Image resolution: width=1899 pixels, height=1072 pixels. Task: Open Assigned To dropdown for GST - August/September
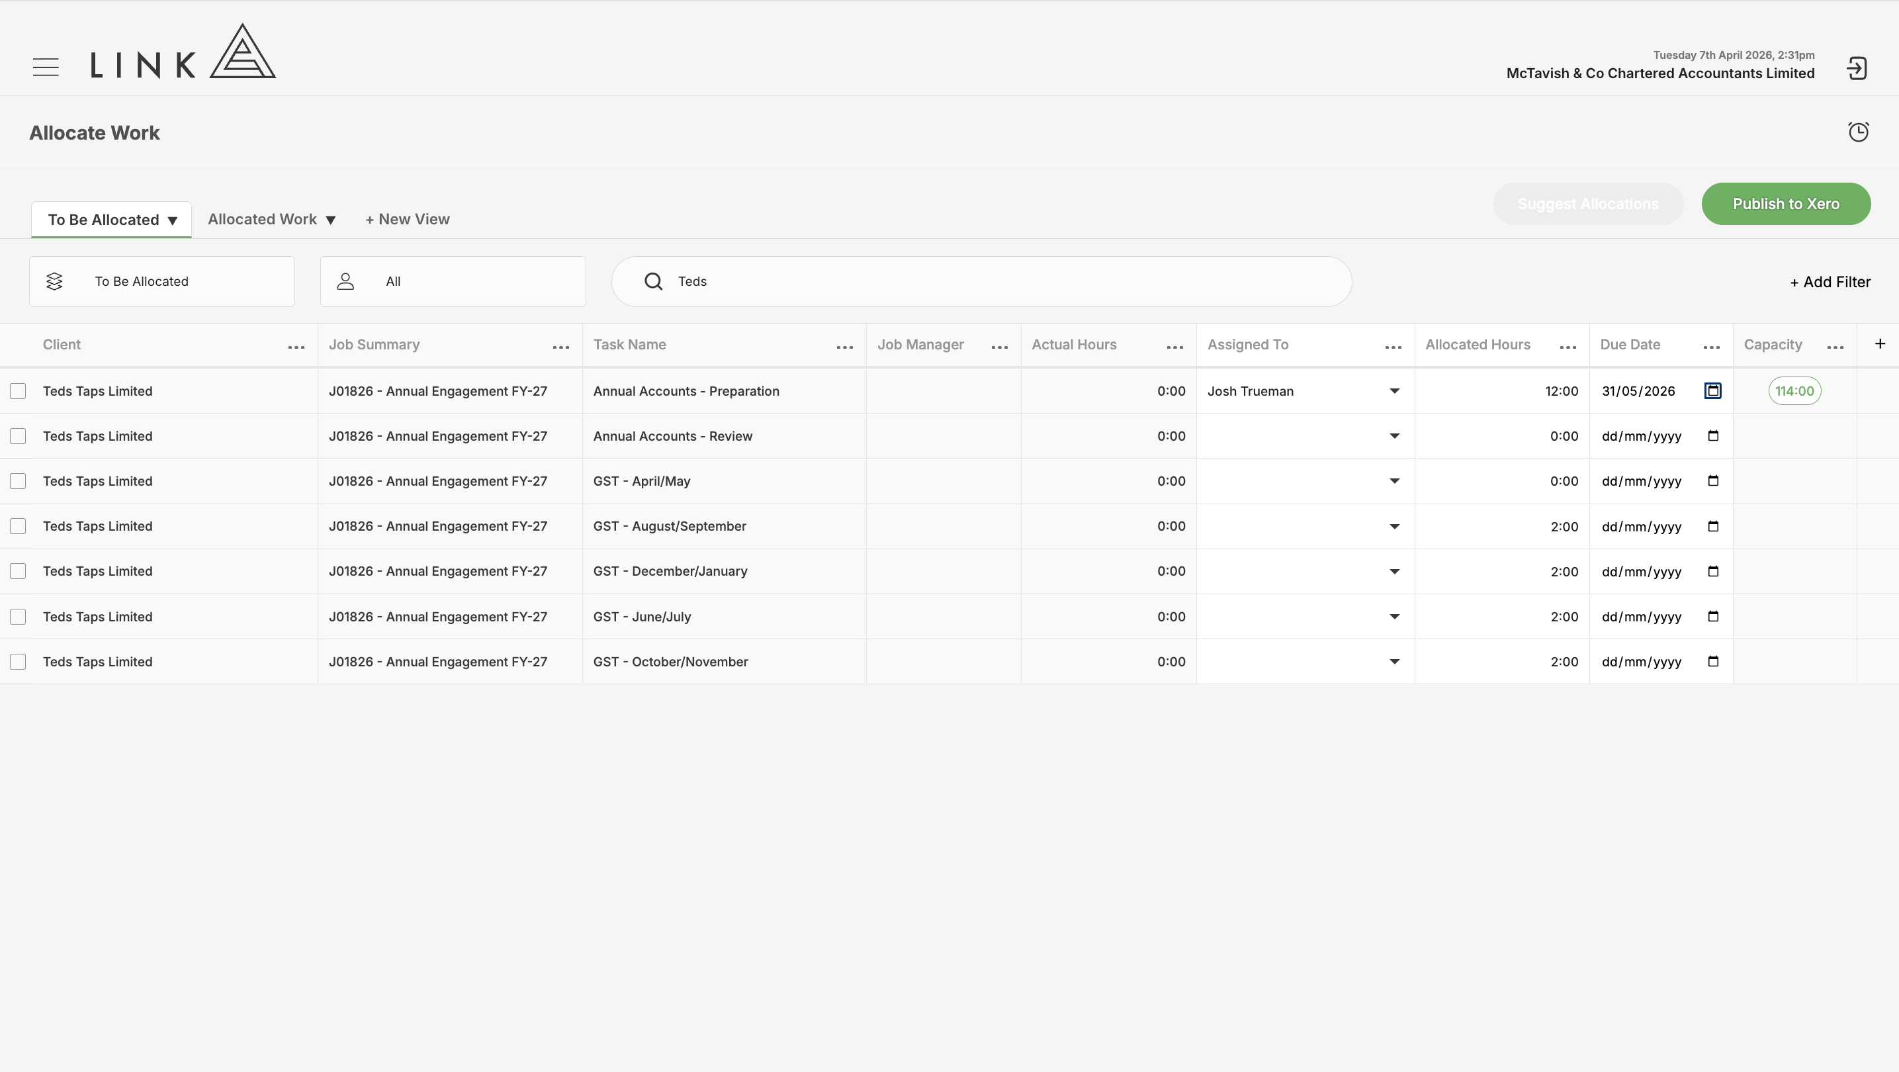[1304, 527]
